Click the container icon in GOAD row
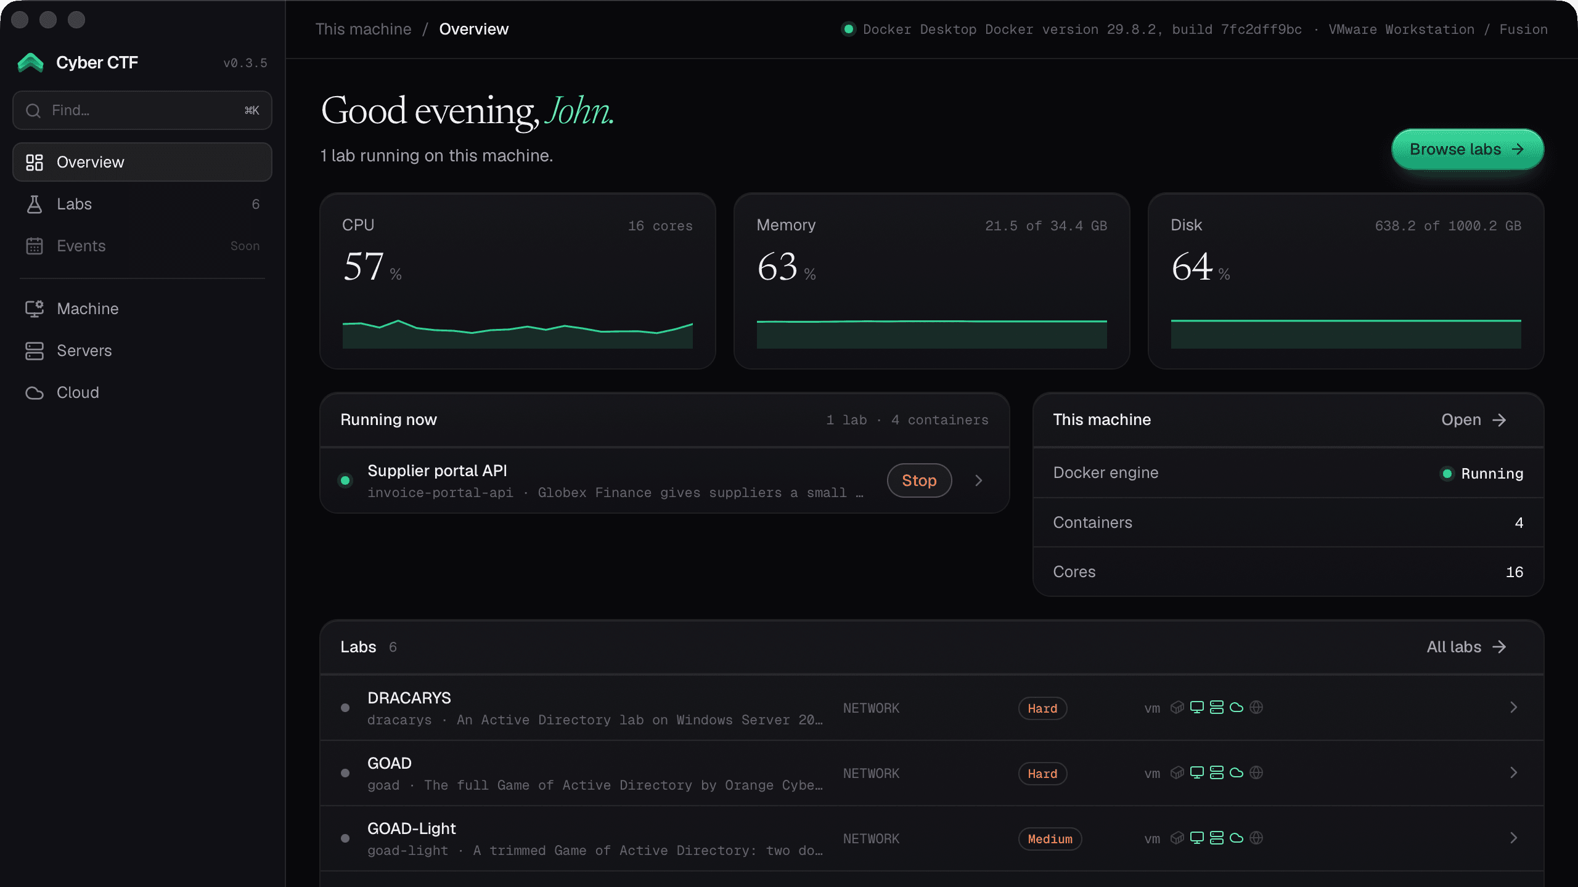Image resolution: width=1578 pixels, height=887 pixels. point(1177,772)
